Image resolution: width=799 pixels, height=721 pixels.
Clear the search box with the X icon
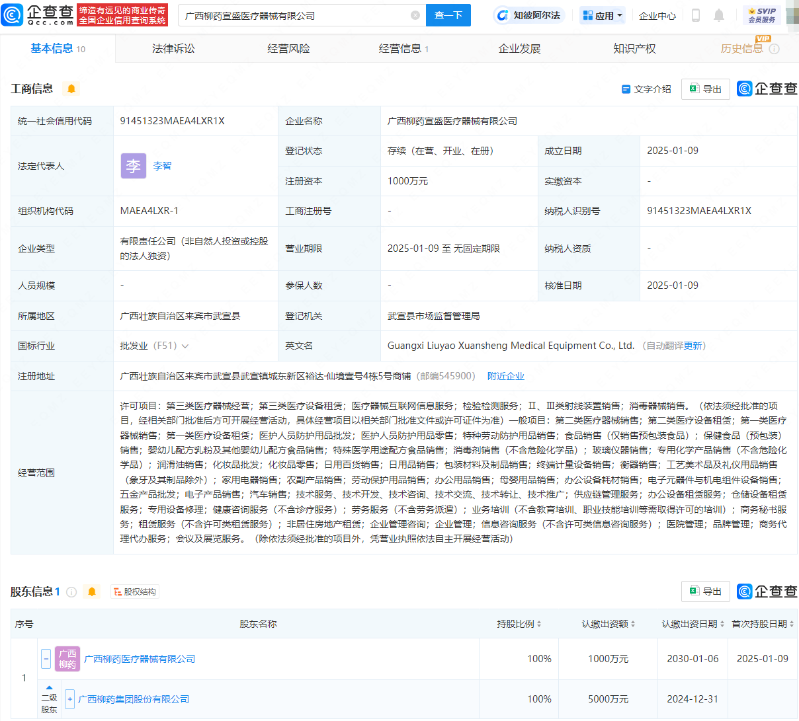coord(415,15)
